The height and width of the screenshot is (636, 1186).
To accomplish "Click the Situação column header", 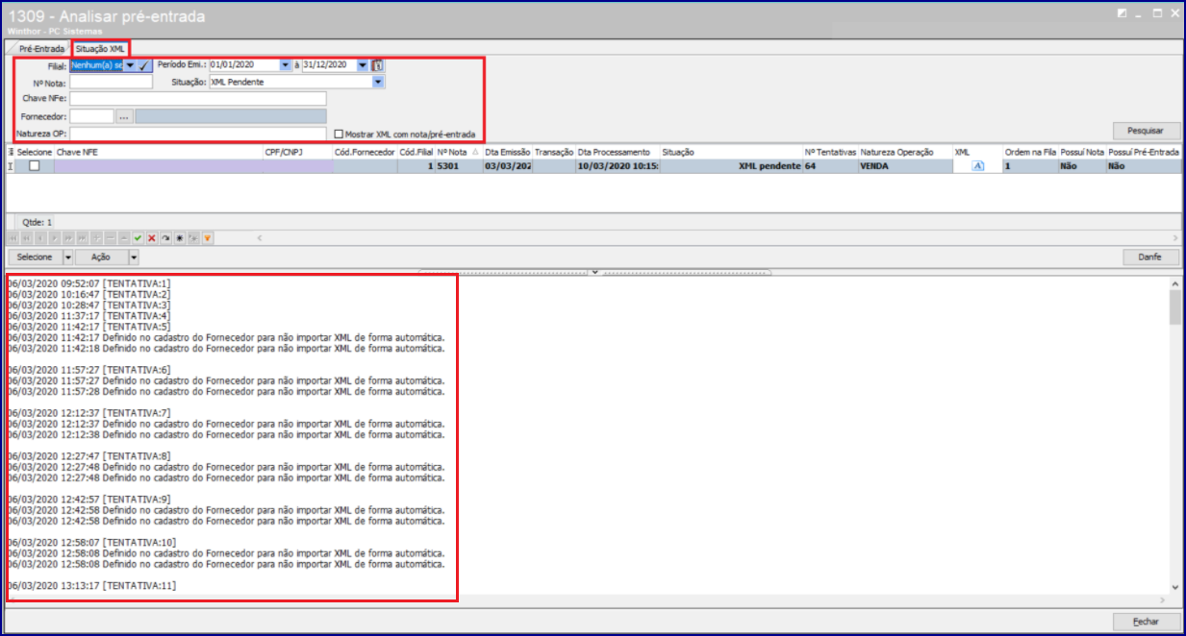I will (731, 152).
